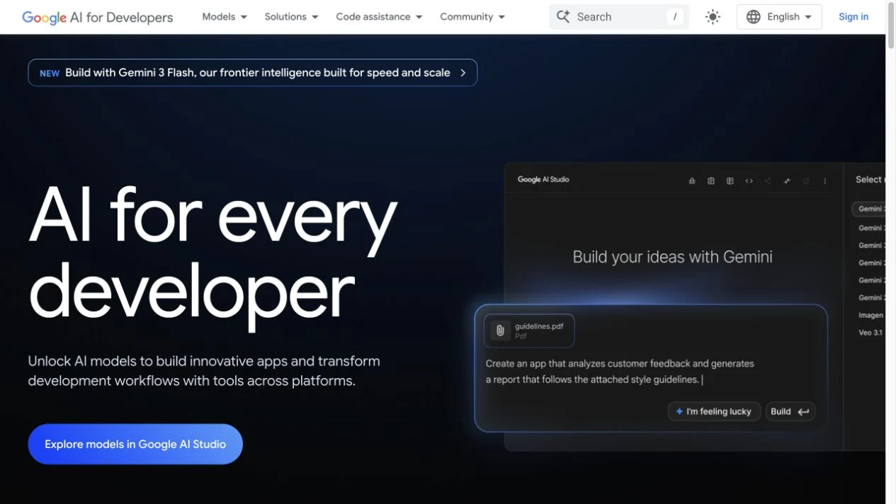896x504 pixels.
Task: Click the Google AI Studio title in preview
Action: click(543, 180)
